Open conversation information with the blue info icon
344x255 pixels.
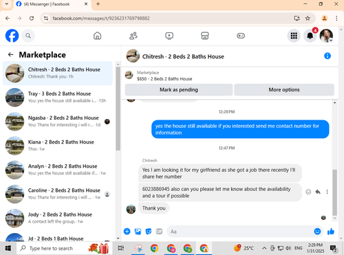pyautogui.click(x=327, y=56)
